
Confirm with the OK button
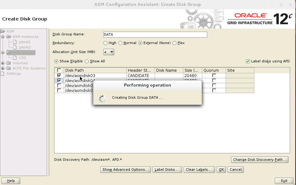(x=221, y=169)
